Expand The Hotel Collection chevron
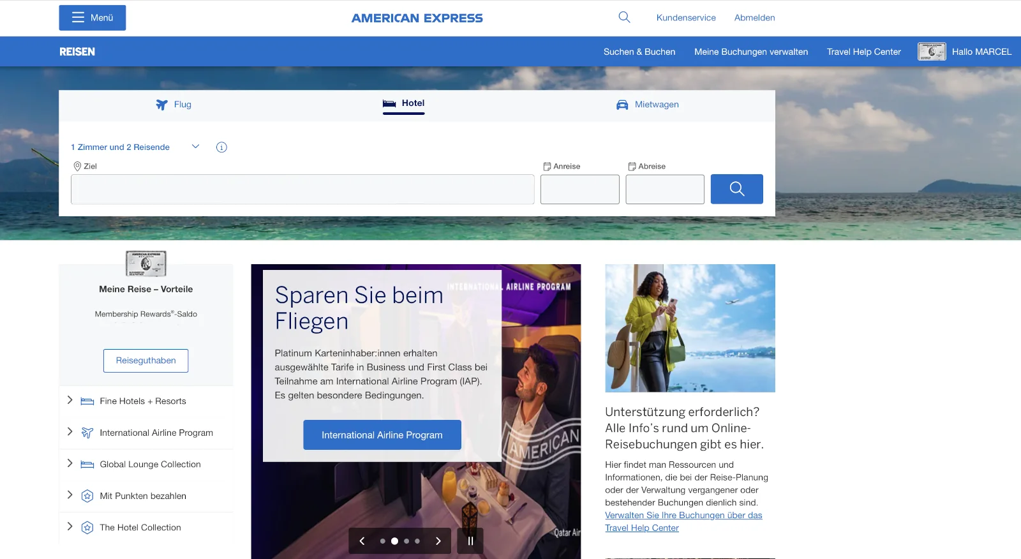The height and width of the screenshot is (559, 1021). pos(70,526)
